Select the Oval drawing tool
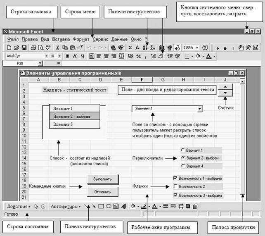 [108, 206]
